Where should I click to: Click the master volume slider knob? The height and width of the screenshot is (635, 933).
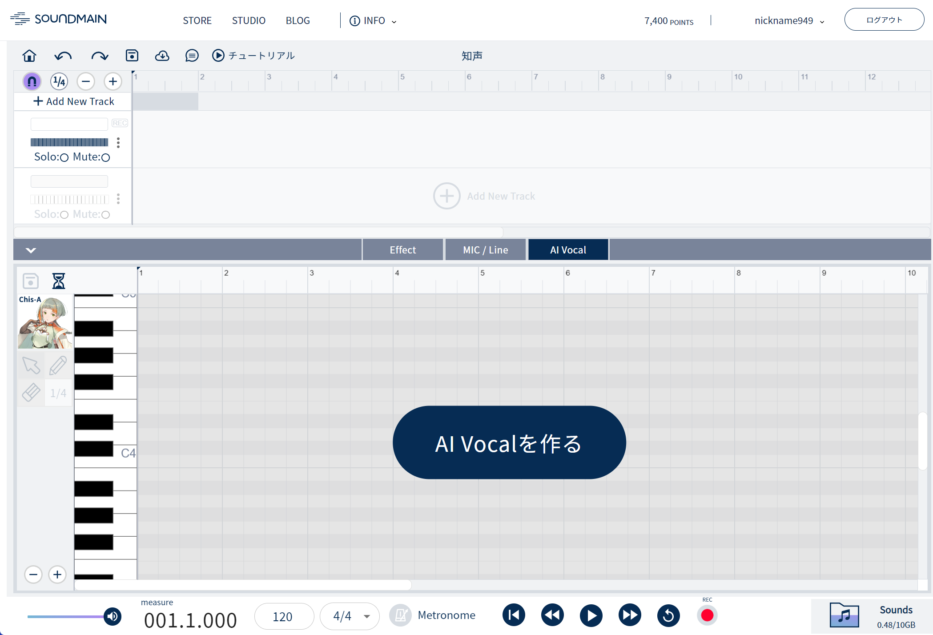point(113,616)
